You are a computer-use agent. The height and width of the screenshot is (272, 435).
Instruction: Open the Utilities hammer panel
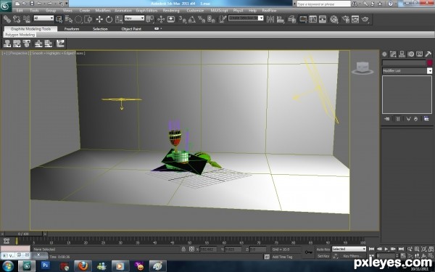pyautogui.click(x=428, y=54)
